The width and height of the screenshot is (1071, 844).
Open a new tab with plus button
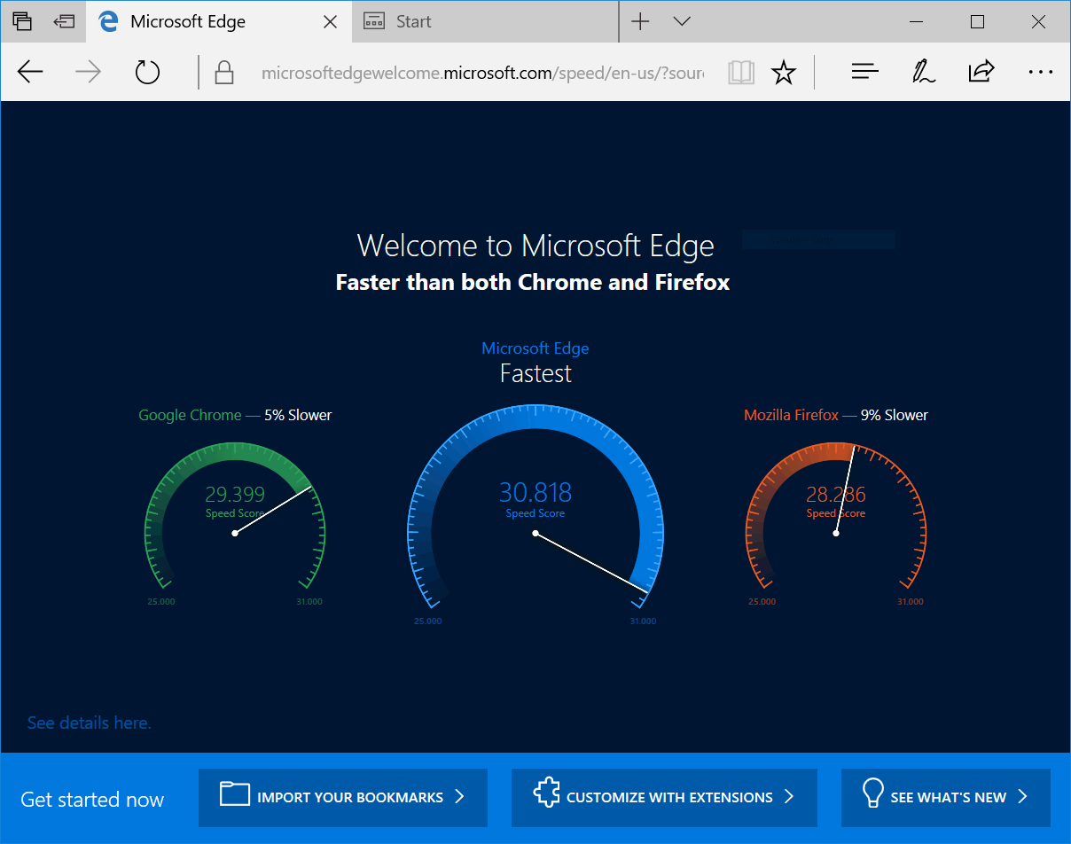click(640, 21)
